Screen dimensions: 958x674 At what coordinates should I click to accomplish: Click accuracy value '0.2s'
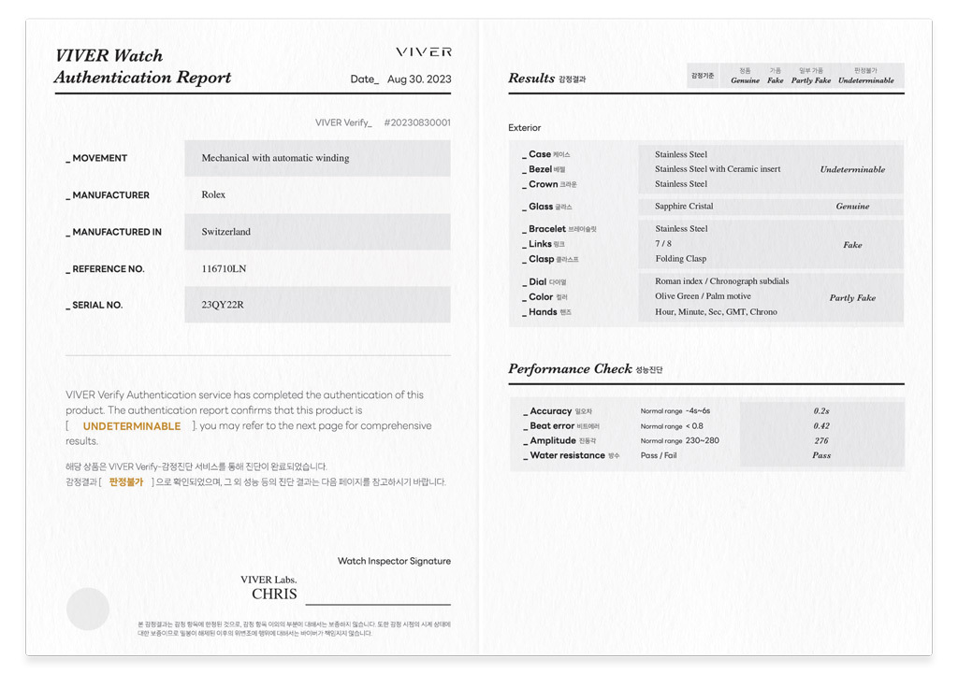(821, 411)
